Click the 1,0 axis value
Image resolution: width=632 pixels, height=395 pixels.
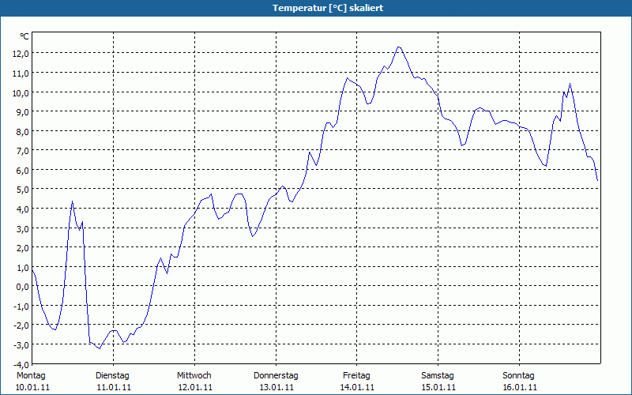23,267
